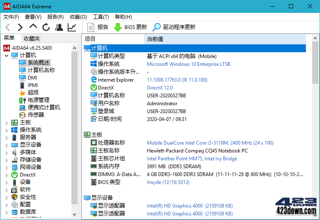
Task: Open the 报告(R) menu
Action: tap(56, 17)
